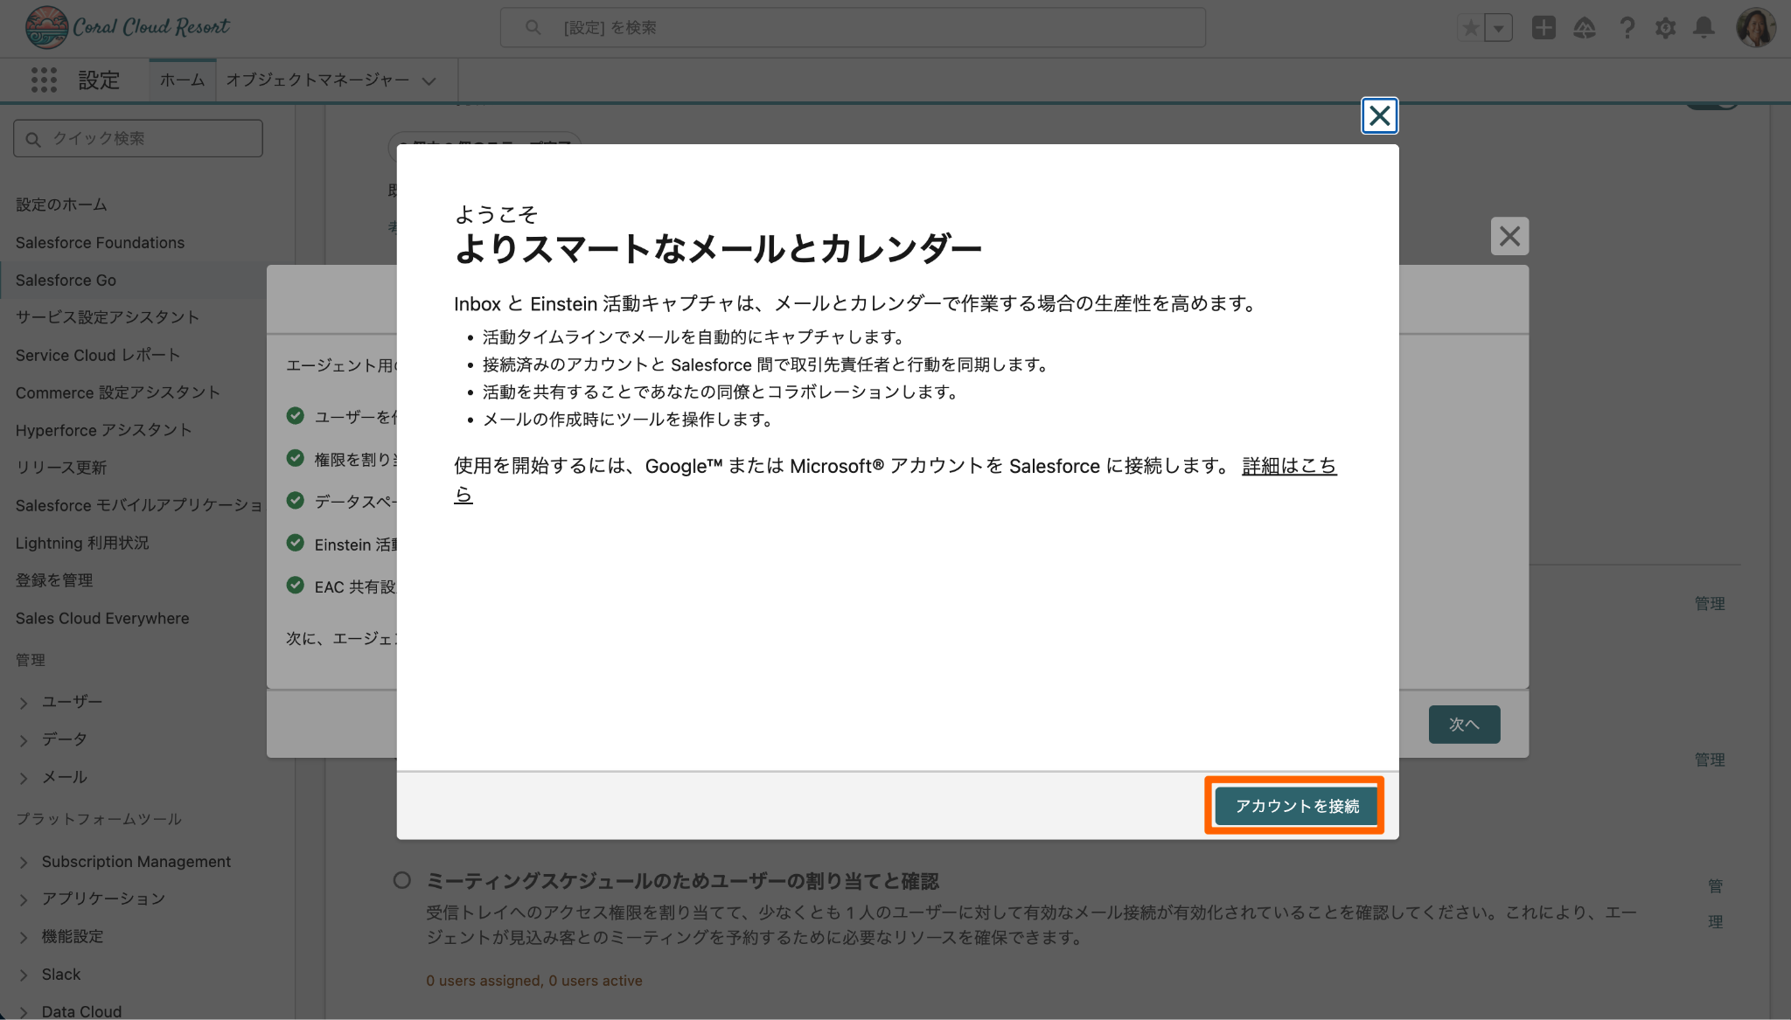The image size is (1791, 1020).
Task: Open the favorites list dropdown arrow
Action: tap(1499, 28)
